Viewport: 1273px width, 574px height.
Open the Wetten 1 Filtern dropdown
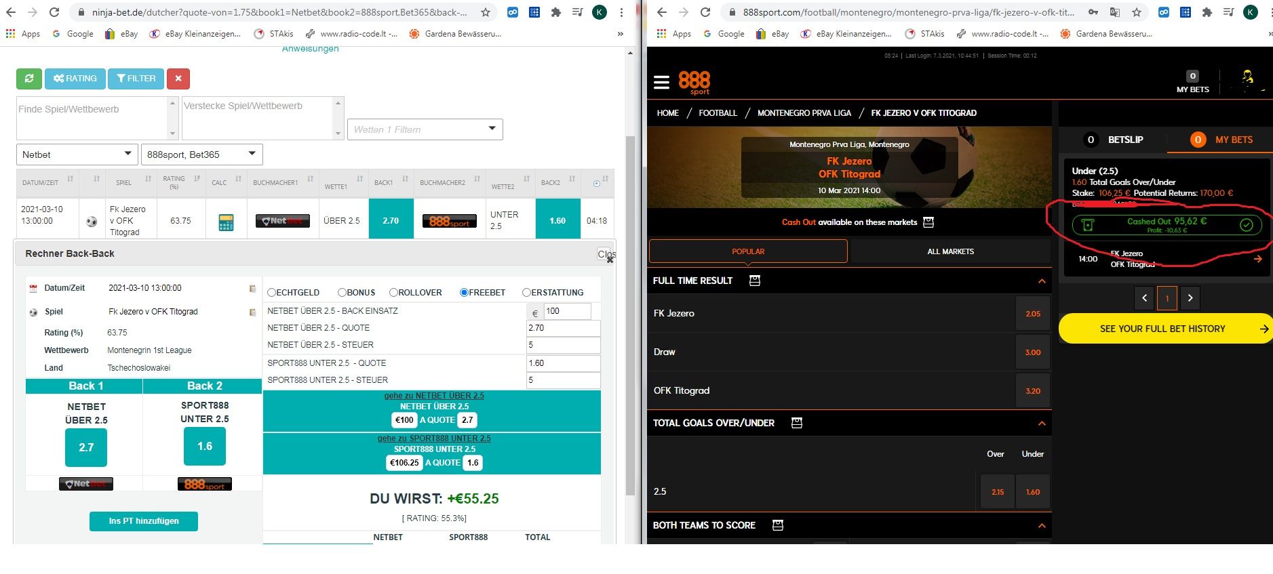[425, 129]
